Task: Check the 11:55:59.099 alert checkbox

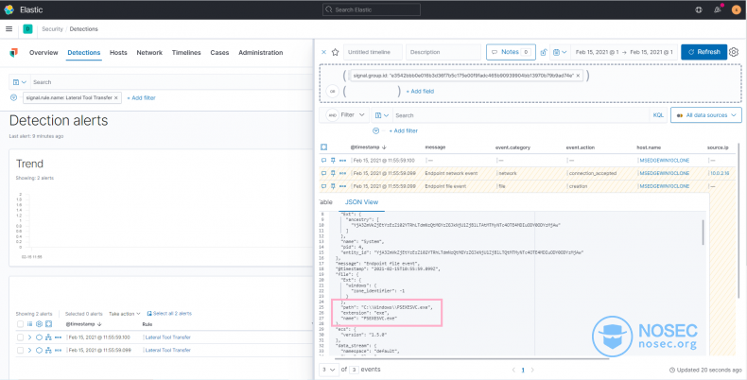Action: [20, 351]
